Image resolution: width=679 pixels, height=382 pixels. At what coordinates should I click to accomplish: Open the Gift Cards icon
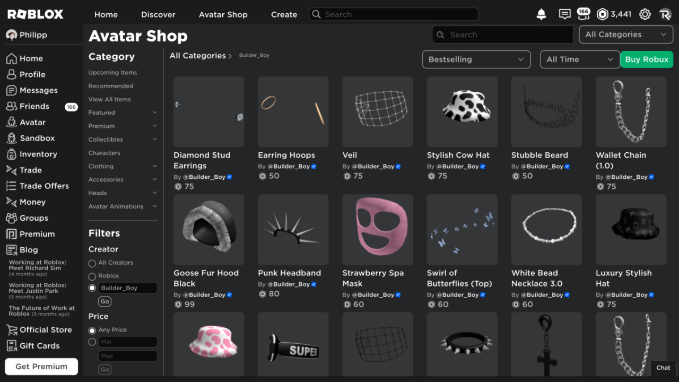[11, 345]
